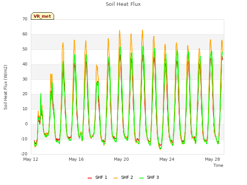Click the green SHF 3 legend marker
The width and height of the screenshot is (247, 185).
pyautogui.click(x=142, y=178)
